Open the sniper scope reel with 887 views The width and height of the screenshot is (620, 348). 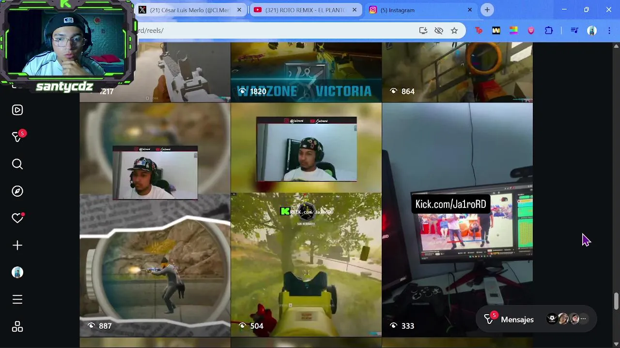click(x=155, y=220)
